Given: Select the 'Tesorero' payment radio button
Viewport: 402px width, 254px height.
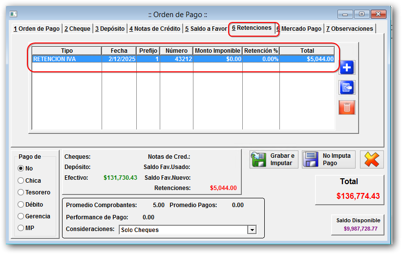Looking at the screenshot, I should click(21, 192).
